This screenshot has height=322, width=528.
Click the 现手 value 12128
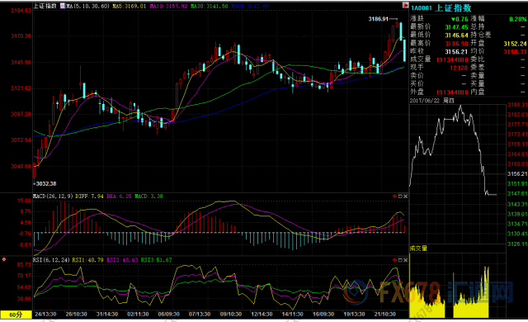(x=459, y=68)
